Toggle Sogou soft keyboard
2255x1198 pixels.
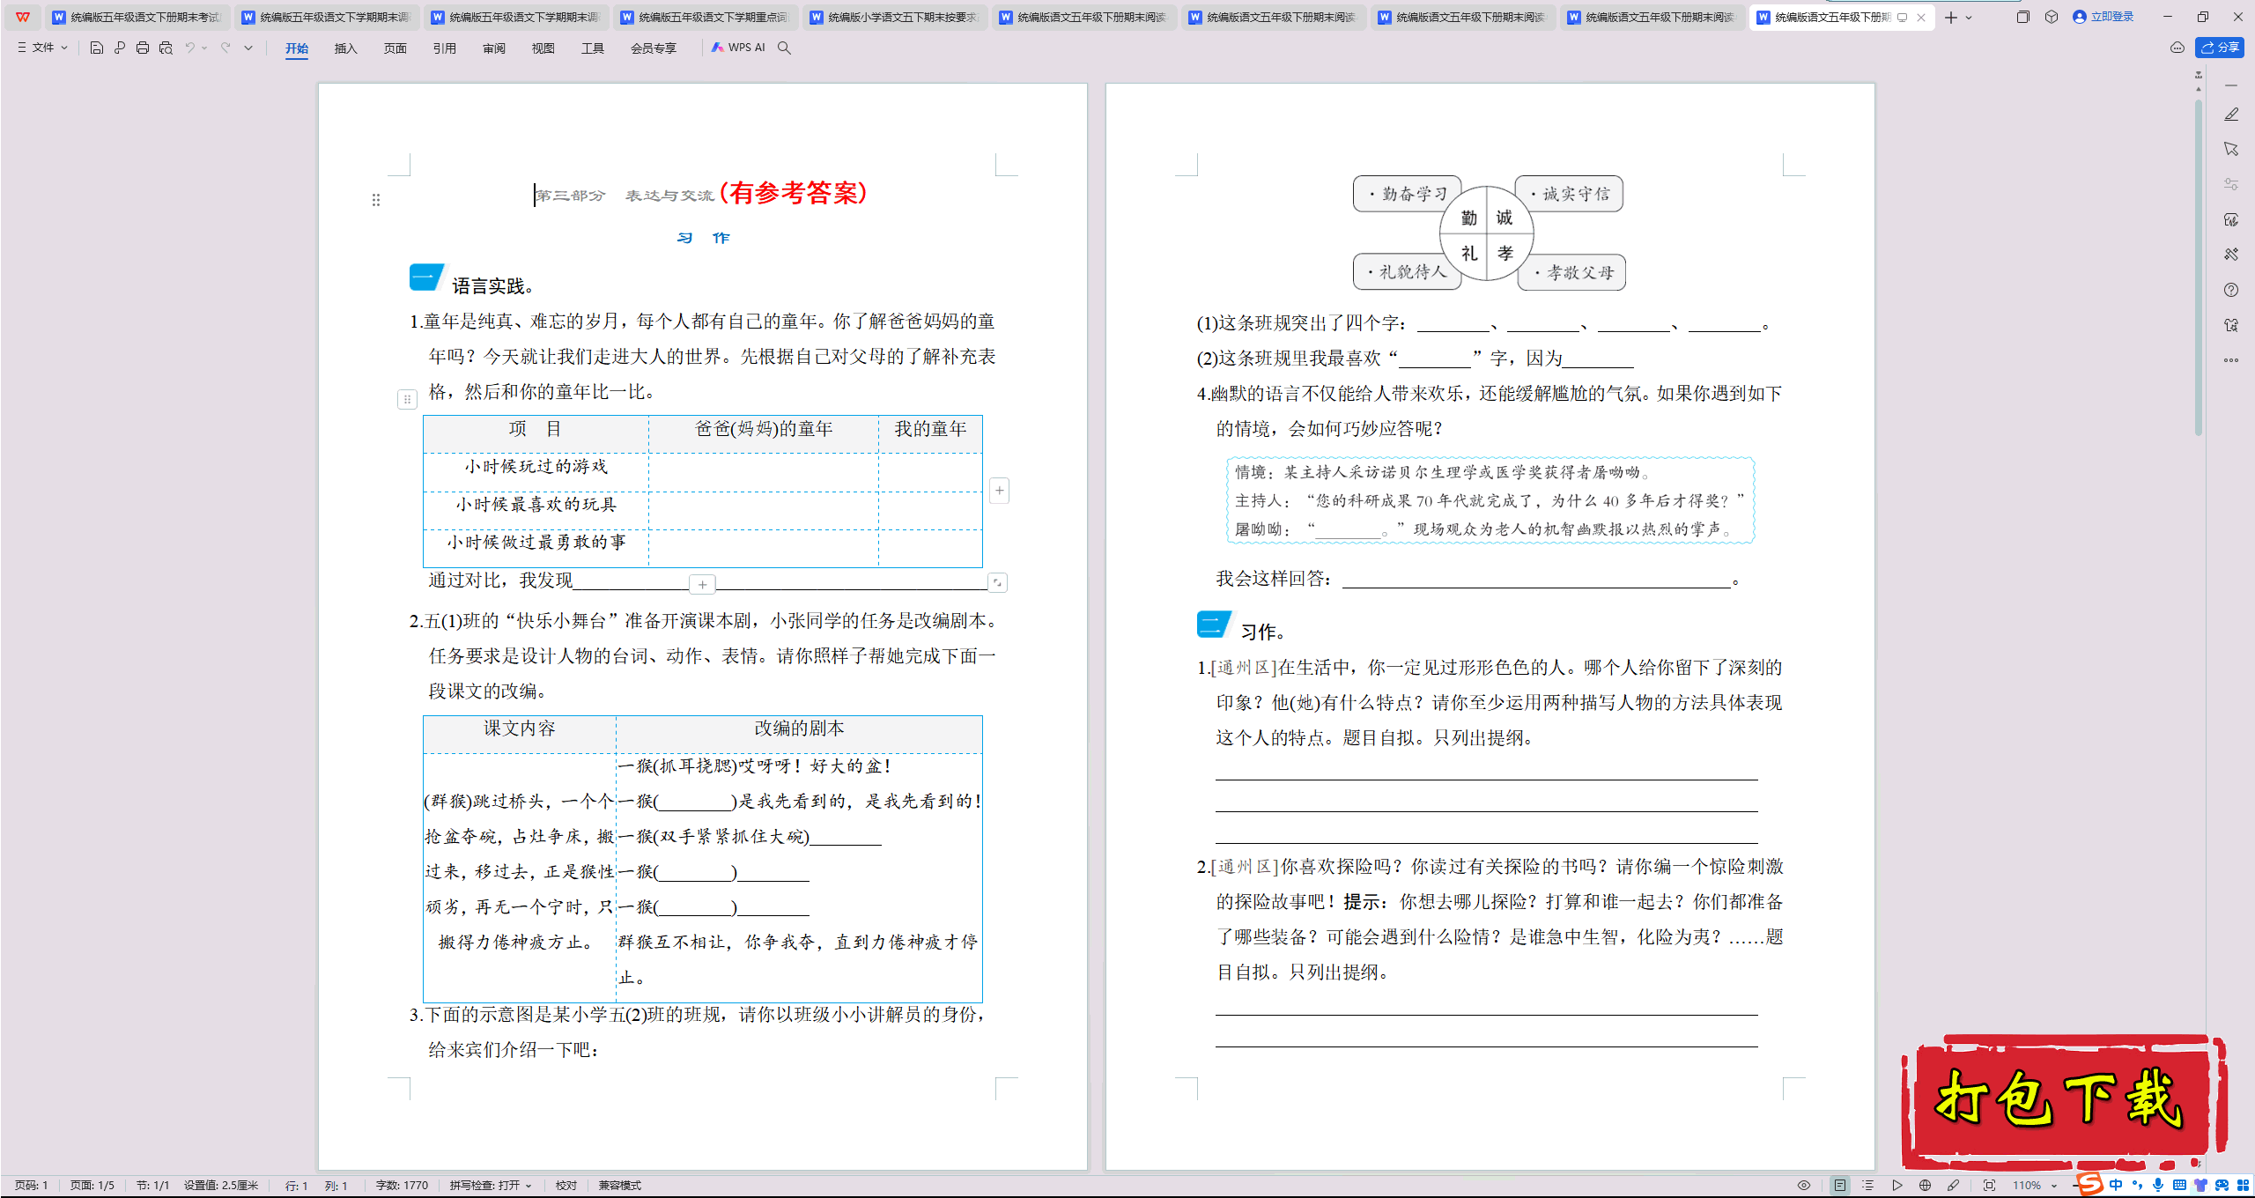[2179, 1186]
